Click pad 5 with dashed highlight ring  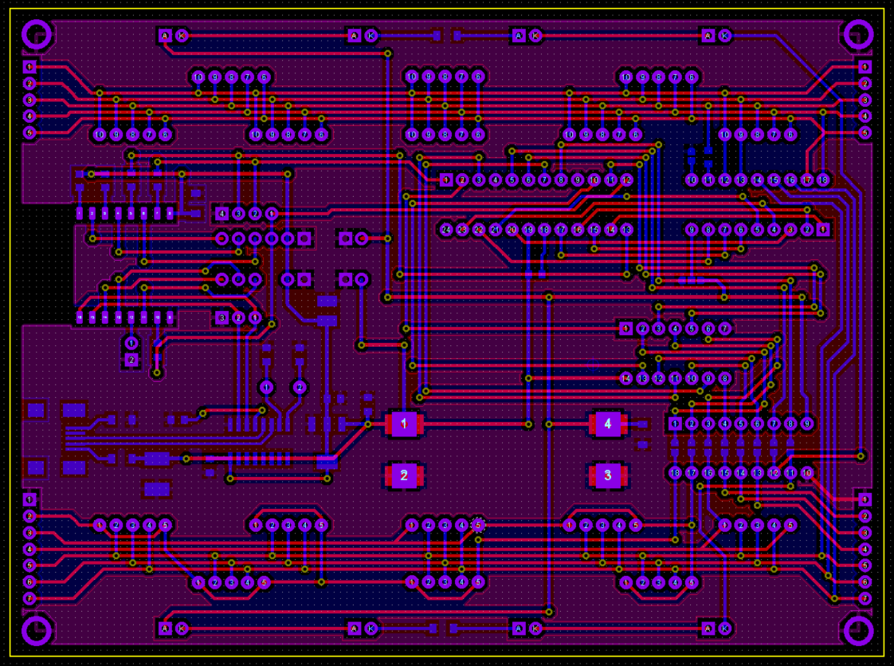pos(478,525)
